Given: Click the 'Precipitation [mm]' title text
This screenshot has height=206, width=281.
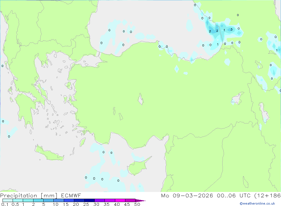Looking at the screenshot, I should 29,196.
